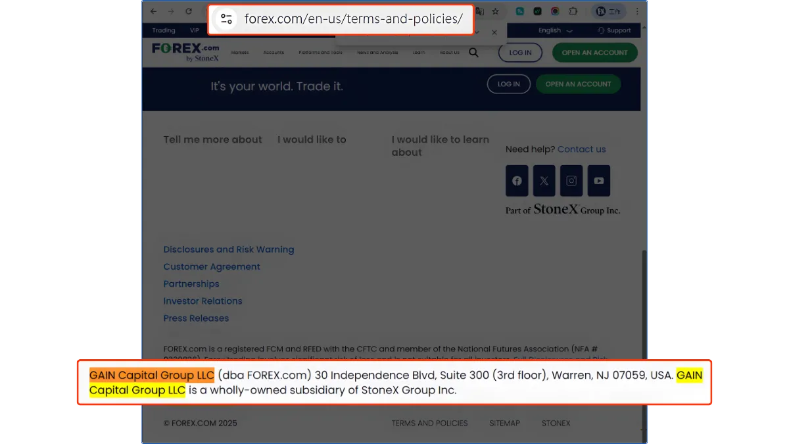Click the site information icon in address bar

pos(227,19)
